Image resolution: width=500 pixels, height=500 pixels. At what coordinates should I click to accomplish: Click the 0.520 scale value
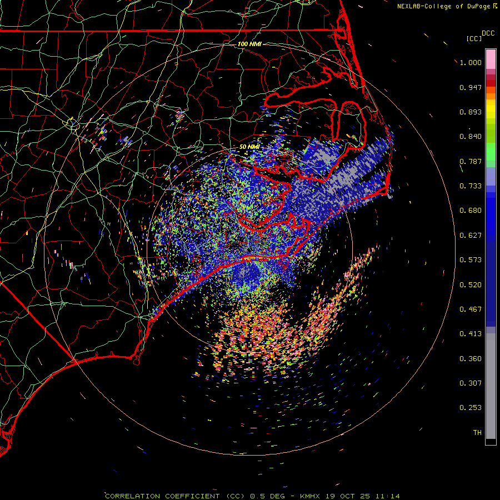coord(471,285)
